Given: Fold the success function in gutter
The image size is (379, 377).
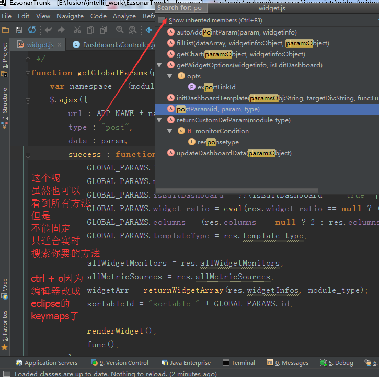Looking at the screenshot, I should (x=28, y=155).
